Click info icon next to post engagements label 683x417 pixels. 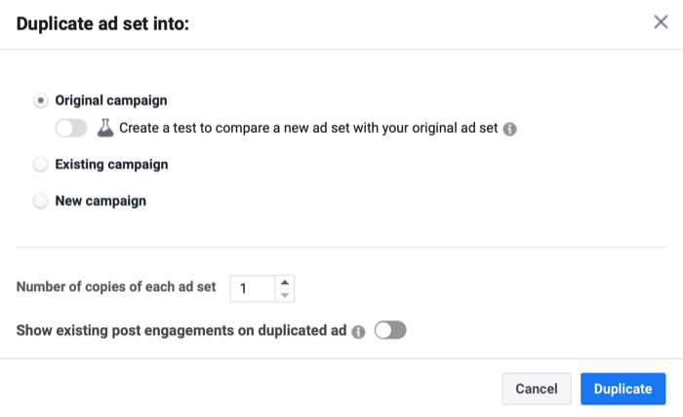point(358,332)
